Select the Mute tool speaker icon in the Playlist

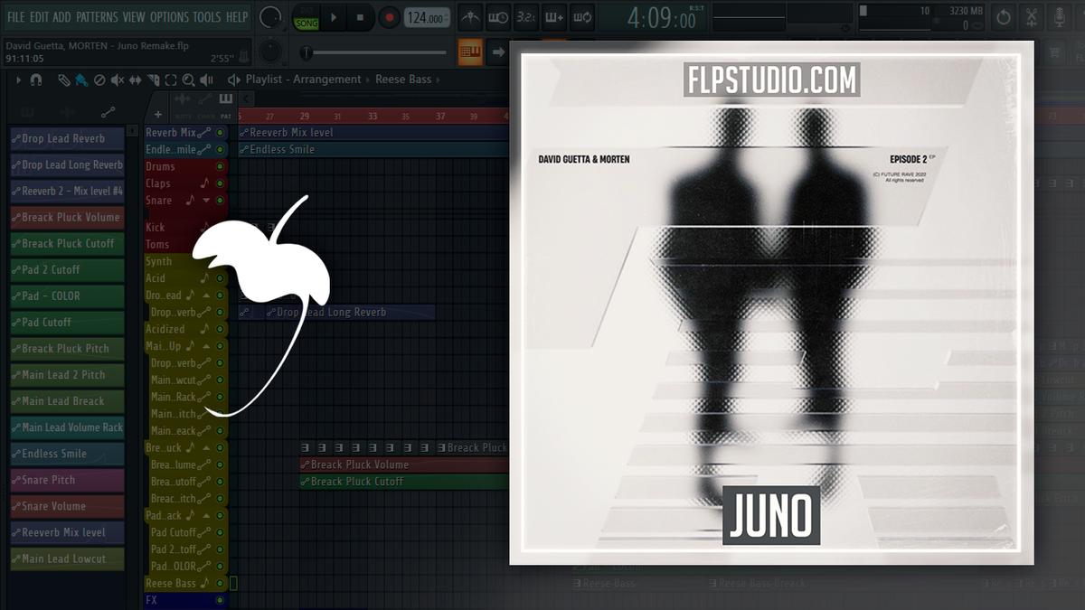(116, 80)
